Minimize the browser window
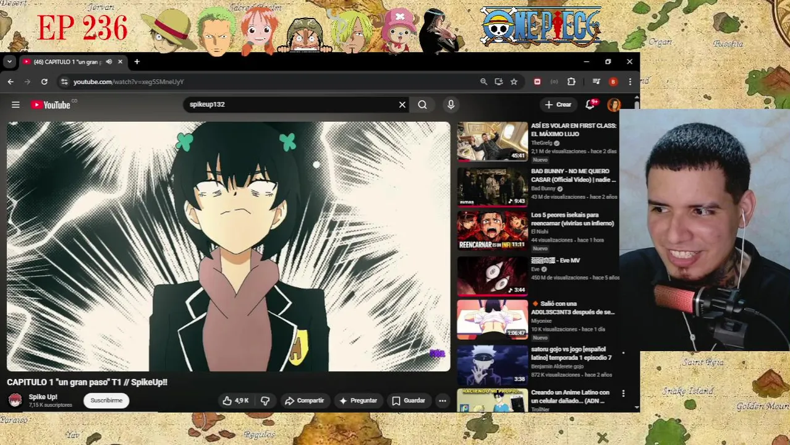Viewport: 790px width, 445px height. (586, 62)
